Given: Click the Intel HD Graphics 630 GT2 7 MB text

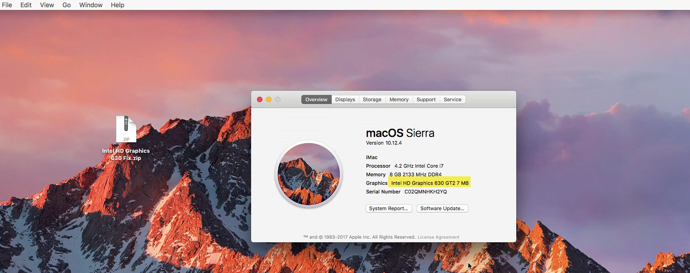Looking at the screenshot, I should [x=430, y=183].
